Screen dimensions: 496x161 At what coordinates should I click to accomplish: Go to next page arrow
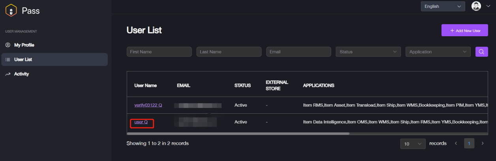tap(482, 143)
